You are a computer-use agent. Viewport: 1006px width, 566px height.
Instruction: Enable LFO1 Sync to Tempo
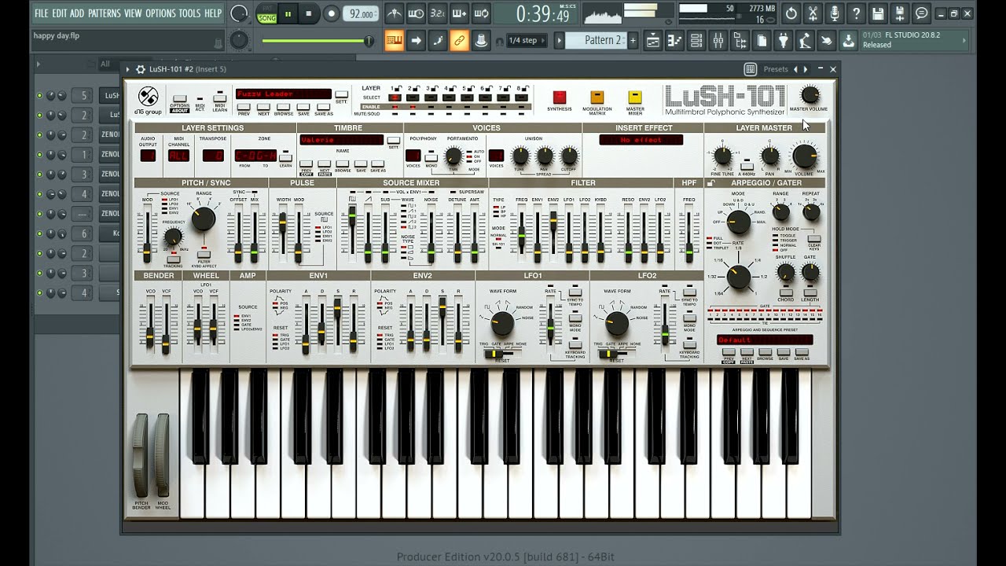coord(575,291)
